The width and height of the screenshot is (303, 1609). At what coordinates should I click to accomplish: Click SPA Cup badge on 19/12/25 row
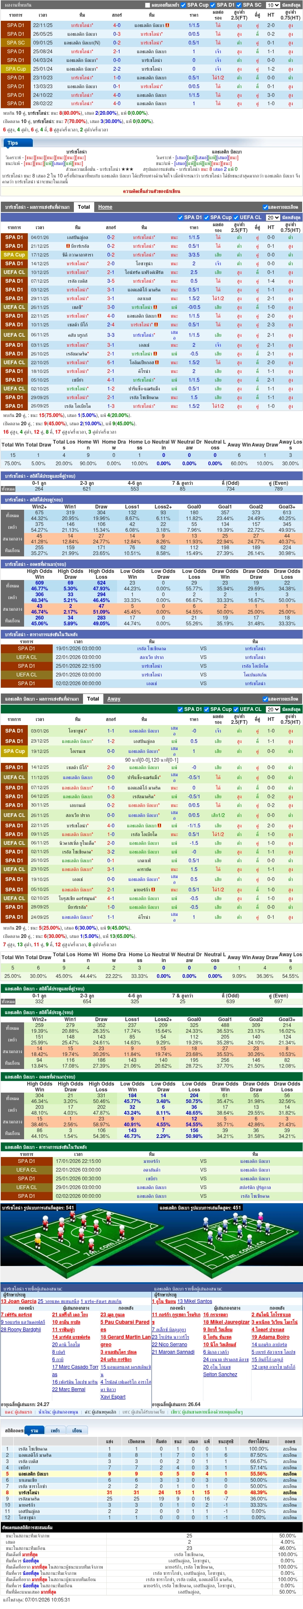pos(14,751)
